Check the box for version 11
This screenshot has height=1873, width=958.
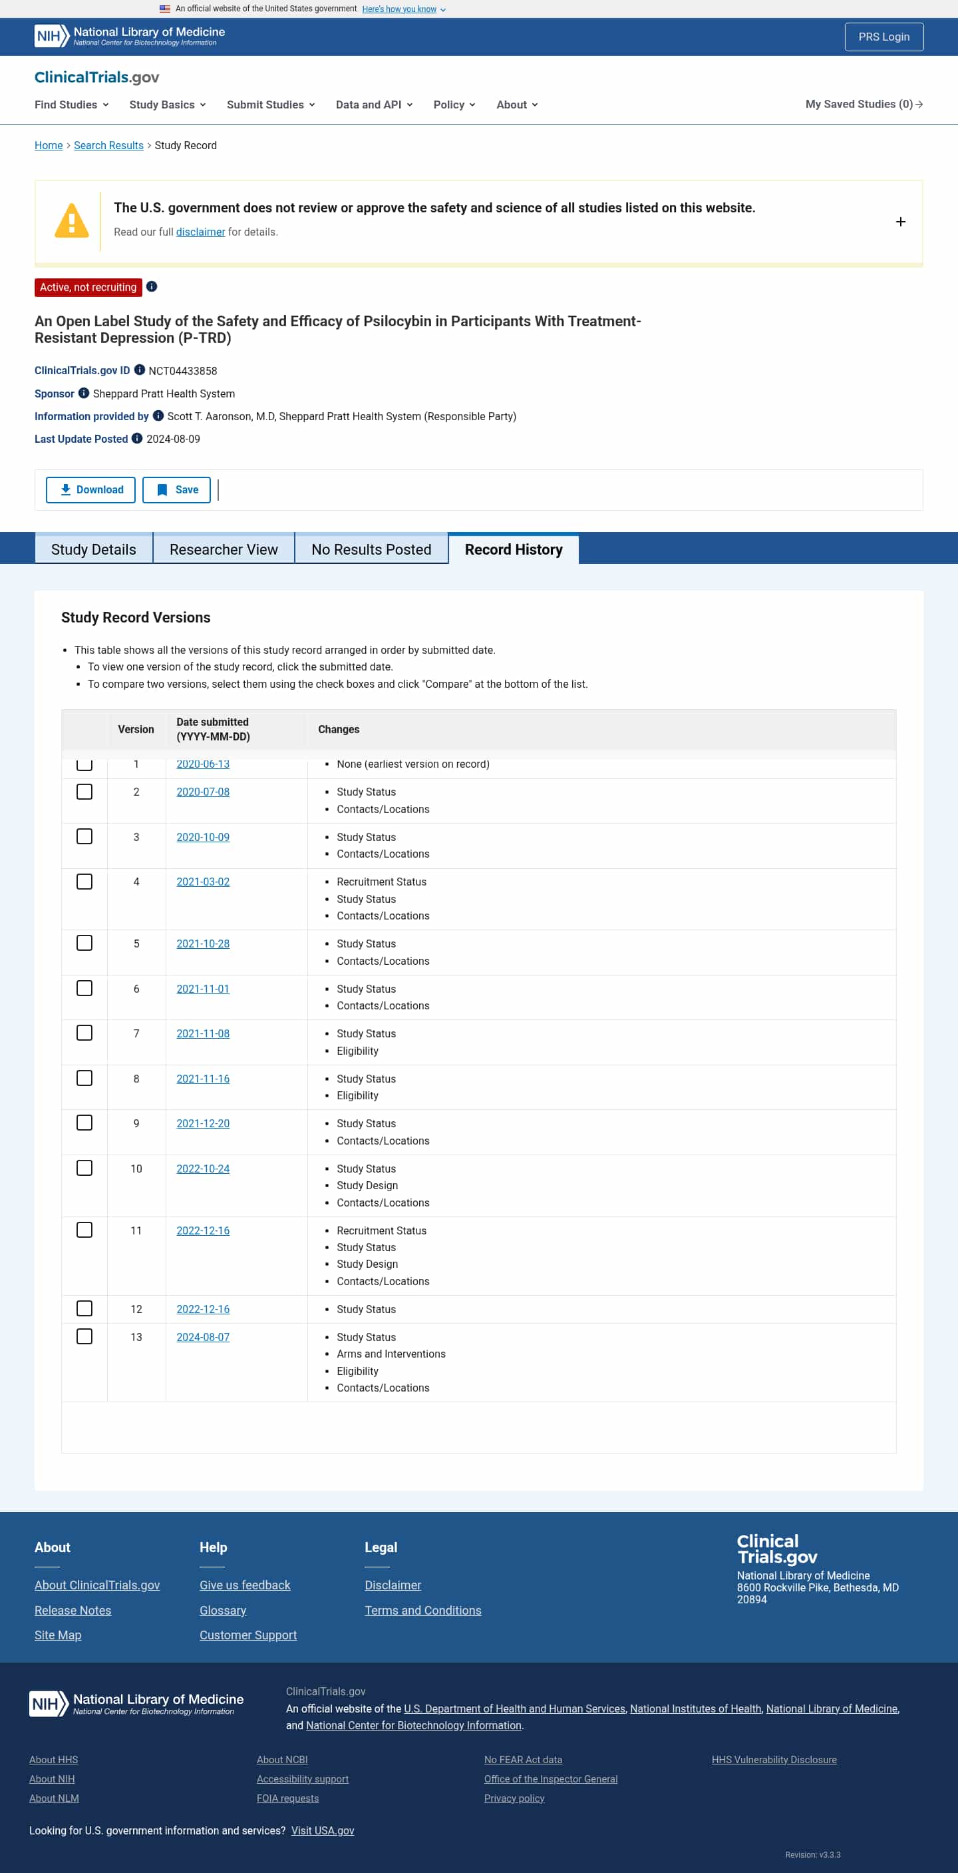pyautogui.click(x=84, y=1230)
